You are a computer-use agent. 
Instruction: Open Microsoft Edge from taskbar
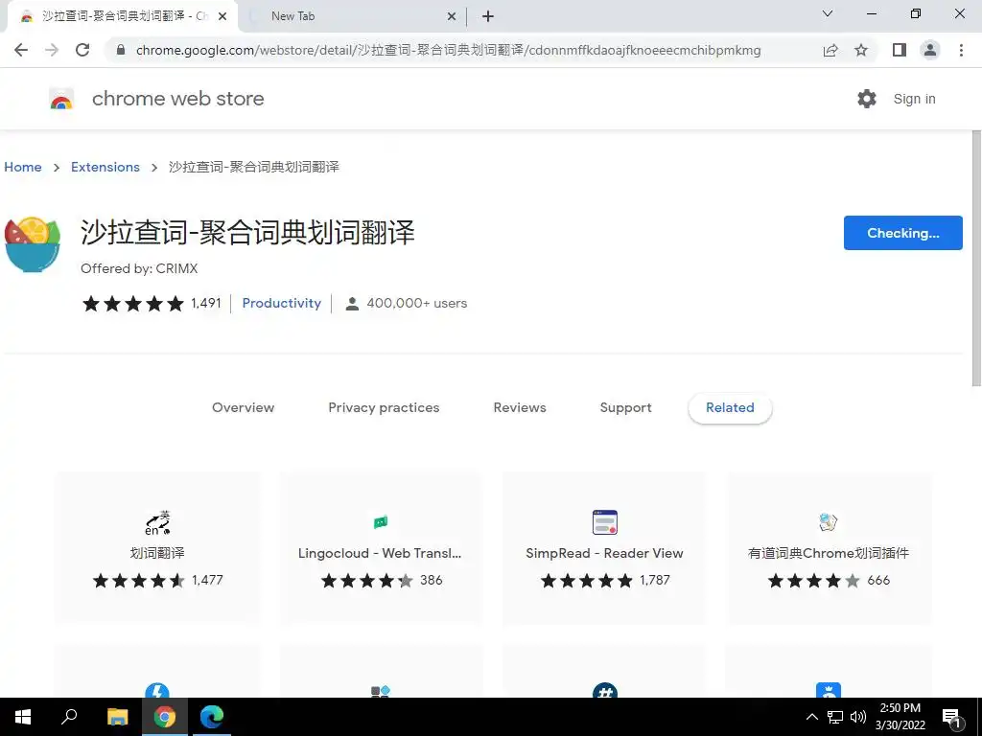(212, 717)
